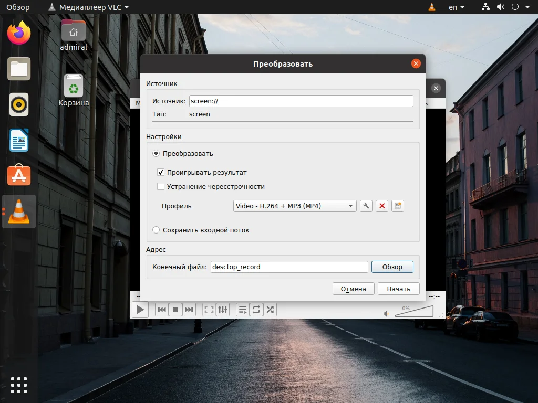Show the playlist with the list icon
538x403 pixels.
(243, 310)
